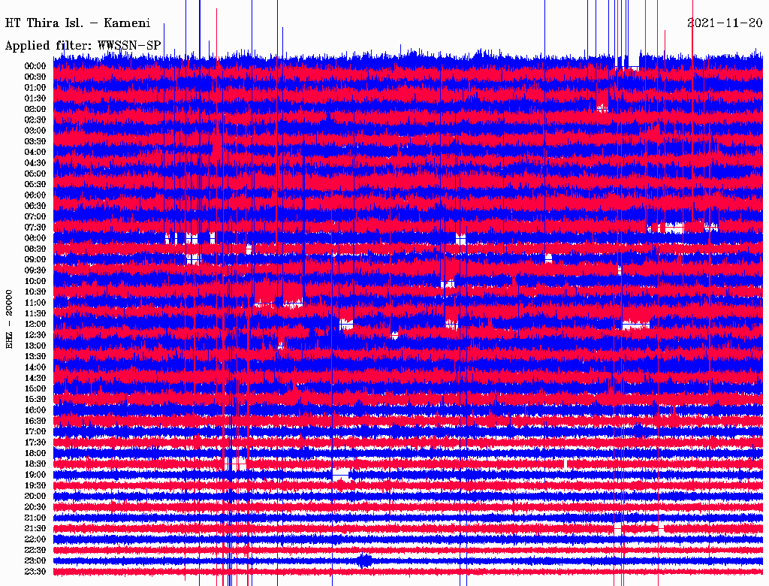Select the 08:30 time label
Screen dimensions: 769x586
pos(35,249)
